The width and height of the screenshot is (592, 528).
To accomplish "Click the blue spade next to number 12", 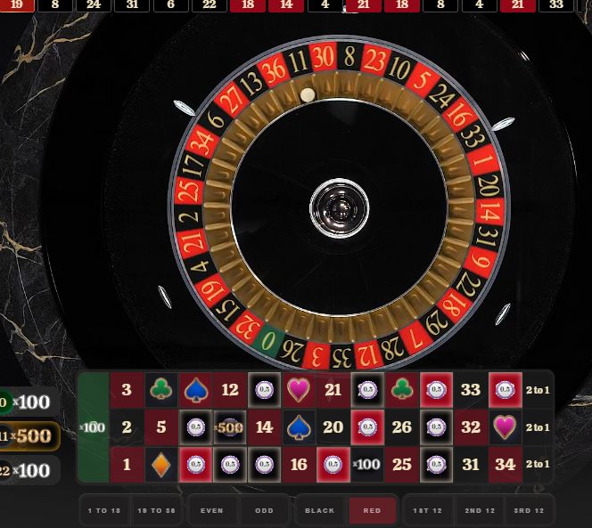I will 195,390.
